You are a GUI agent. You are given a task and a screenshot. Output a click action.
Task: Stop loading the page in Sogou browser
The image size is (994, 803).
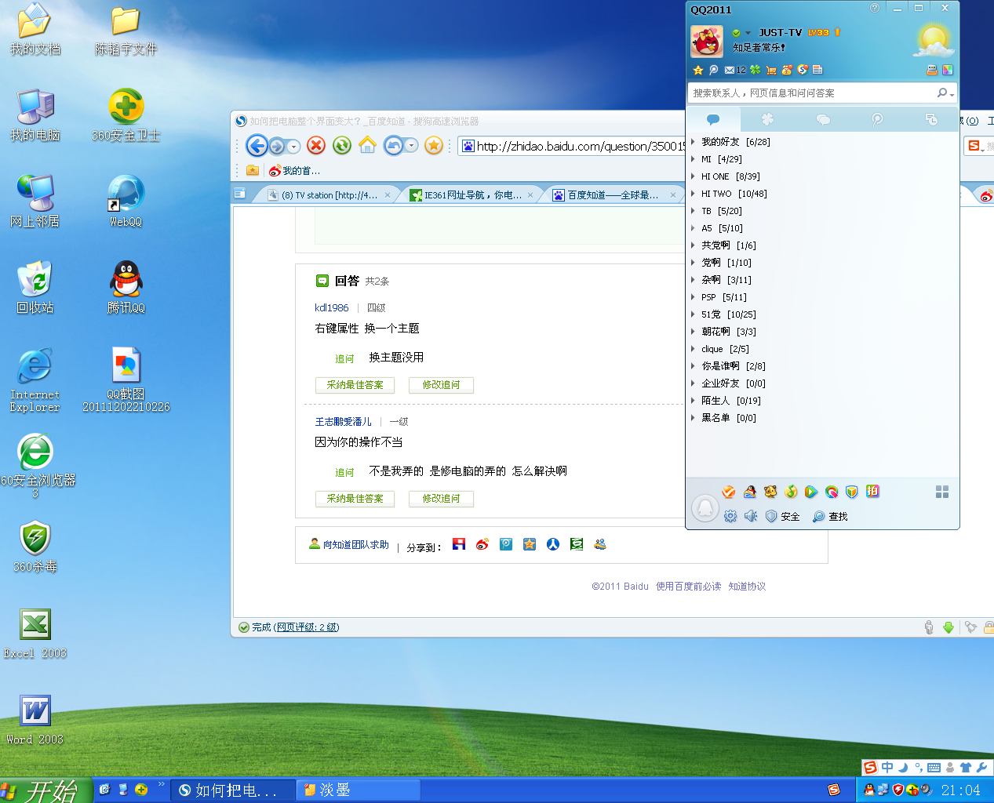click(x=316, y=145)
